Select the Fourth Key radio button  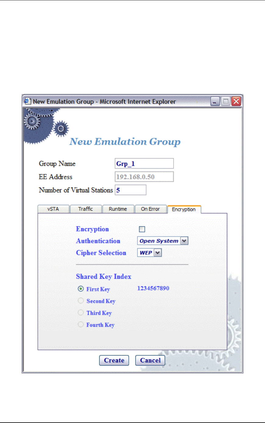pos(81,324)
